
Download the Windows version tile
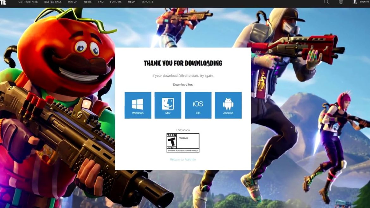point(138,105)
